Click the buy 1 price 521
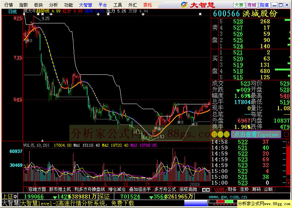Screen dimensions: 292x208 click(238, 53)
